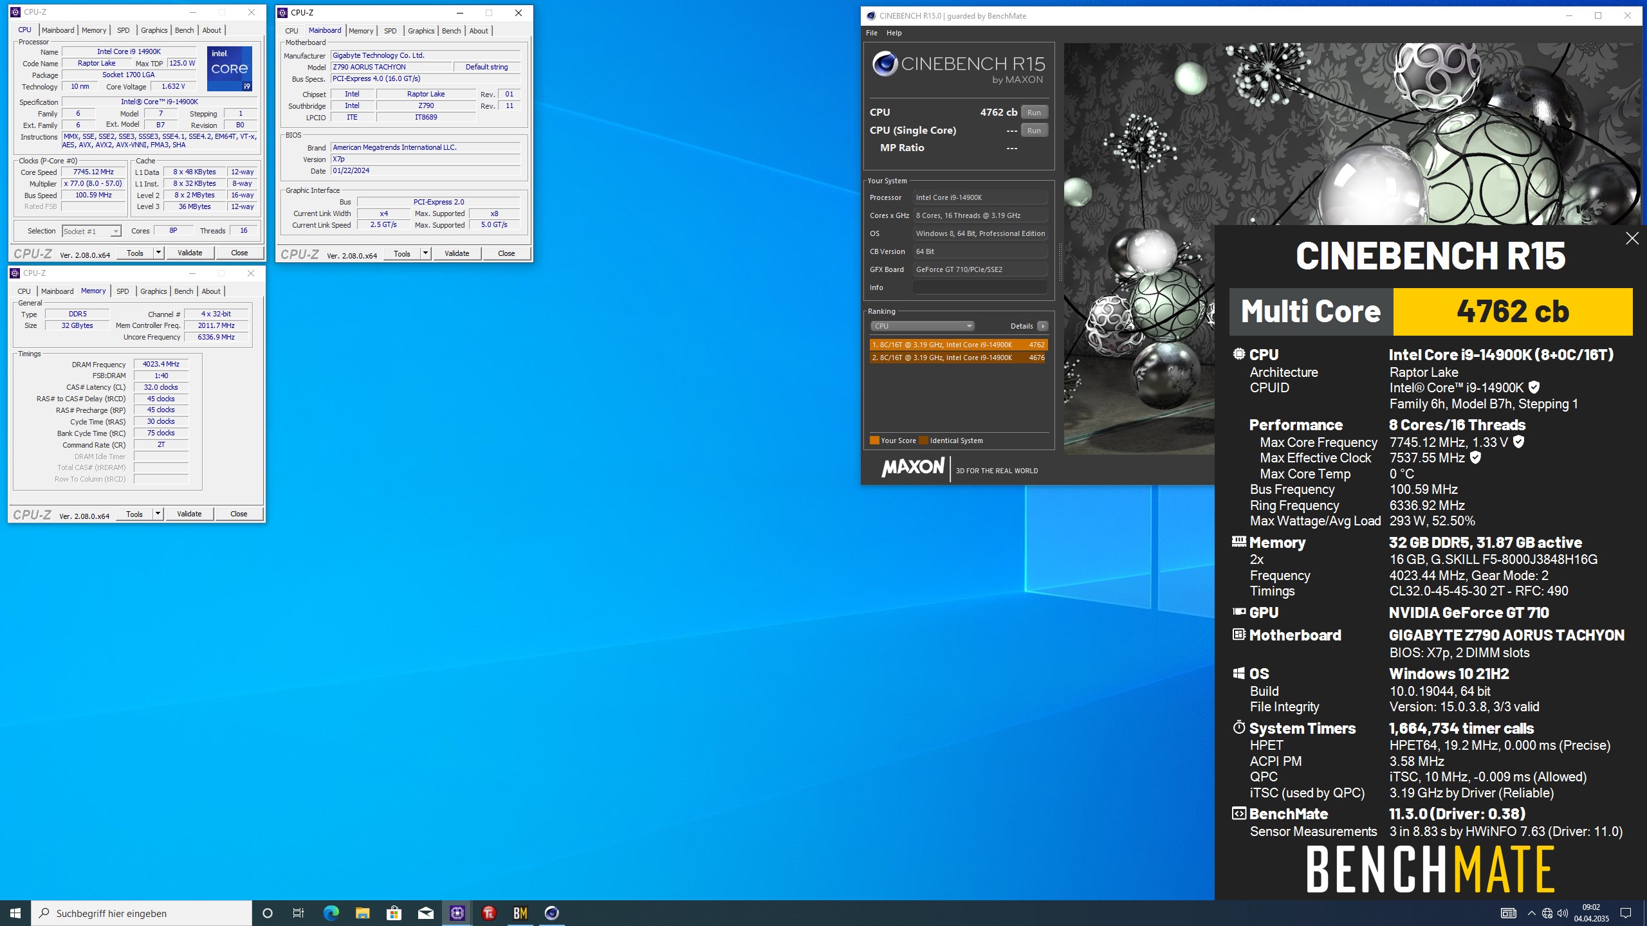Click the Cinebench Info input field
Screen dimensions: 1647x926
[x=980, y=287]
